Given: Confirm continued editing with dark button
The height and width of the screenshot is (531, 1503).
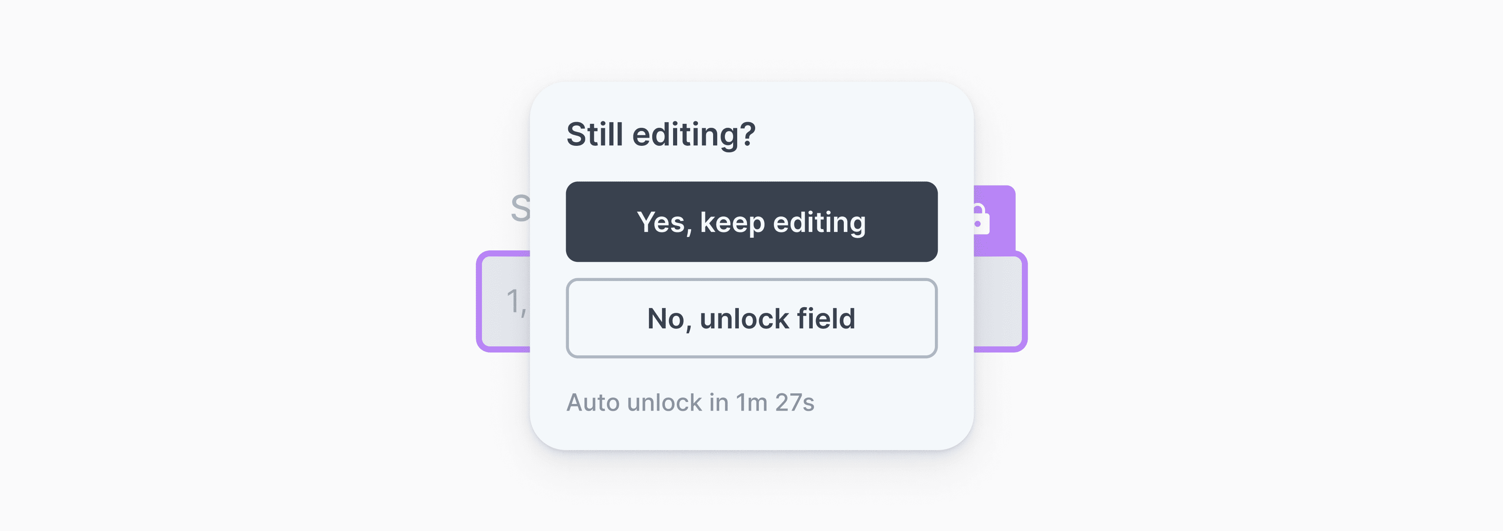Looking at the screenshot, I should tap(751, 222).
